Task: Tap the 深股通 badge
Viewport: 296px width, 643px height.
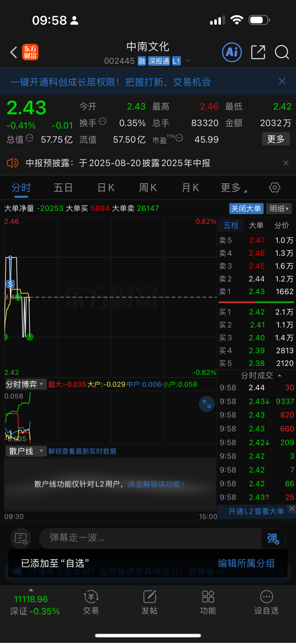Action: pyautogui.click(x=159, y=61)
